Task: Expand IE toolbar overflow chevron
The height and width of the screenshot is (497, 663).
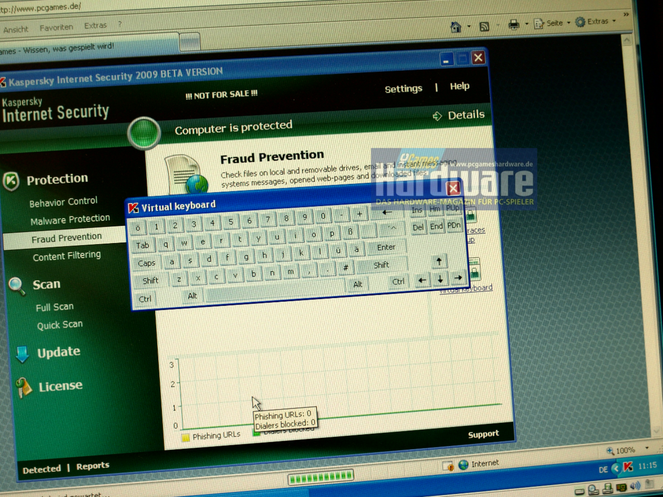Action: click(x=626, y=15)
